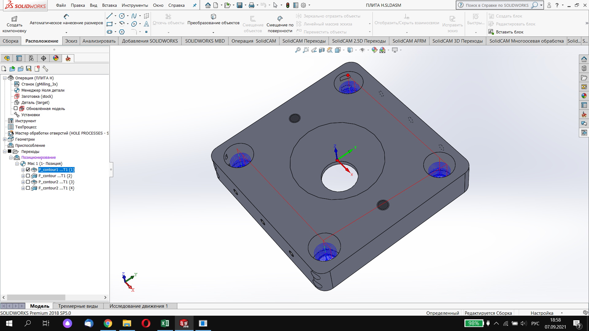The image size is (589, 331).
Task: Switch to the SolidCAM 2.5D Переходы tab
Action: [359, 41]
